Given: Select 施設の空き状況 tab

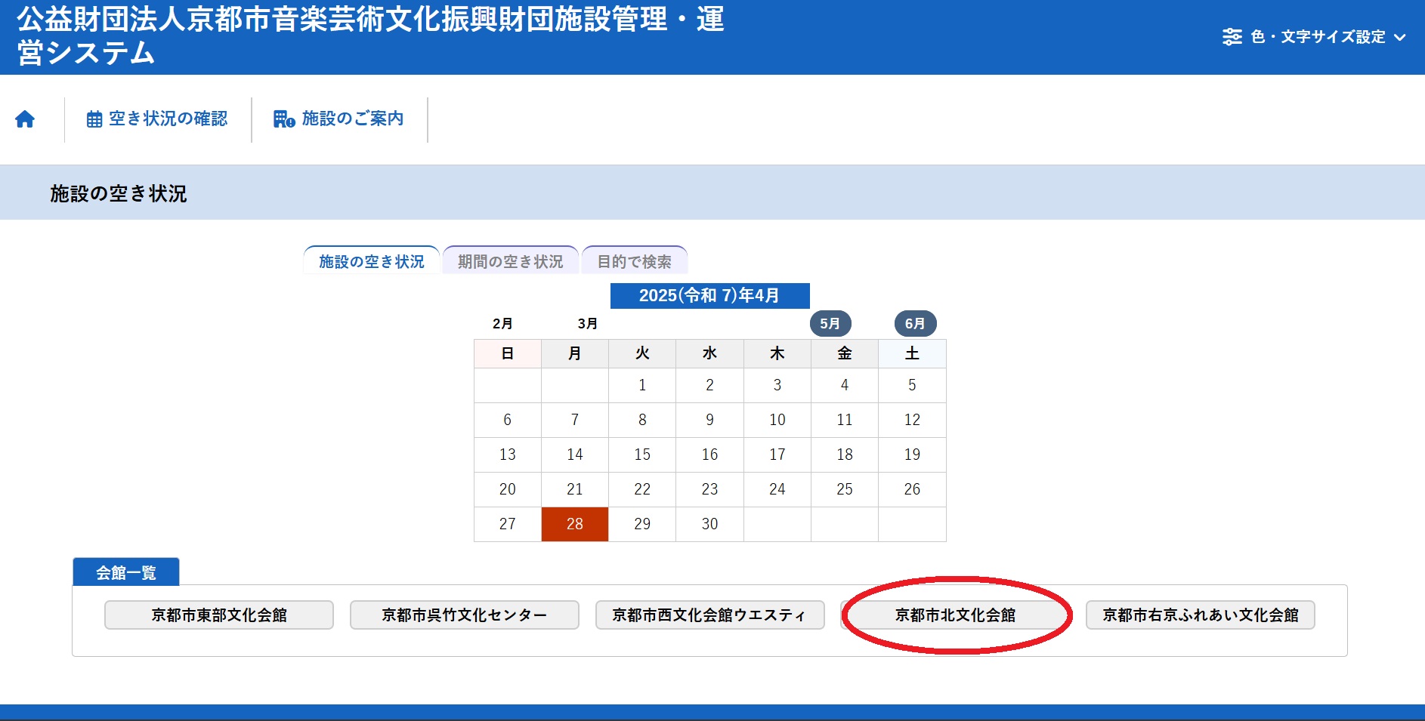Looking at the screenshot, I should 371,261.
